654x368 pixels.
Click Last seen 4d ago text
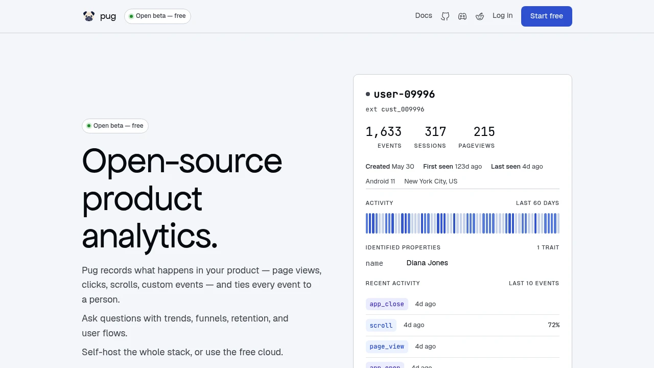coord(517,167)
